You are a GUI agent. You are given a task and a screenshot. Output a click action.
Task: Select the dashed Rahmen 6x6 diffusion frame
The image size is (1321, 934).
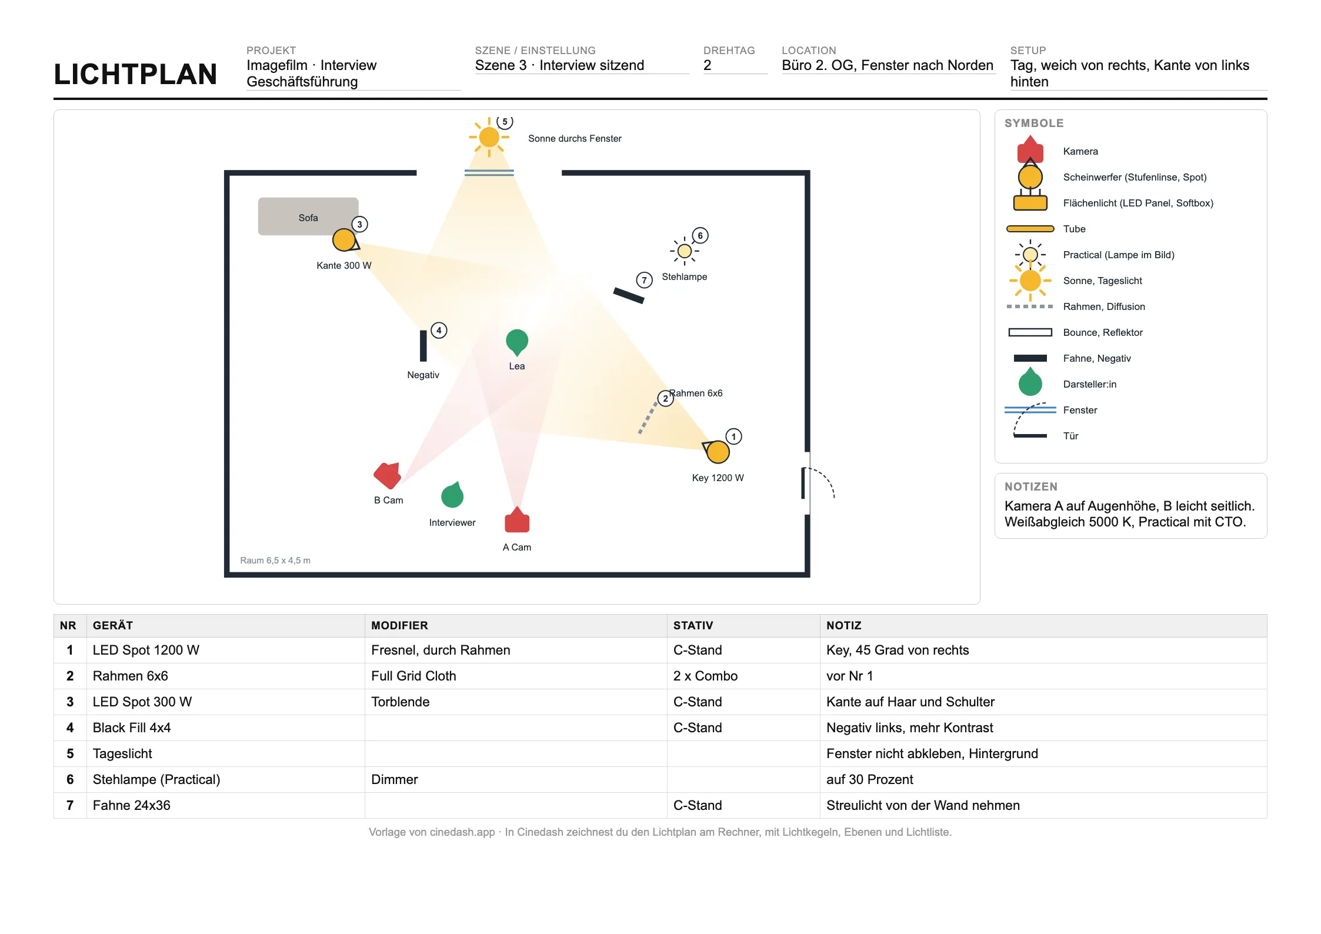(648, 418)
